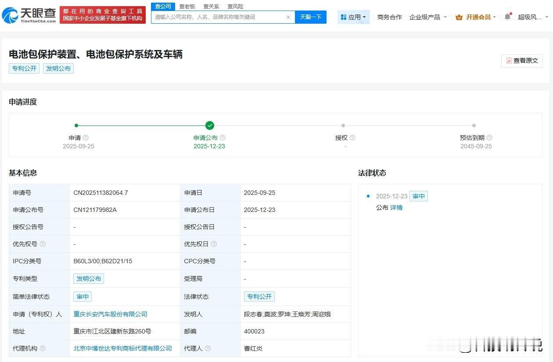The height and width of the screenshot is (362, 553).
Task: Click the help icon beside 预估到期
Action: 489,138
